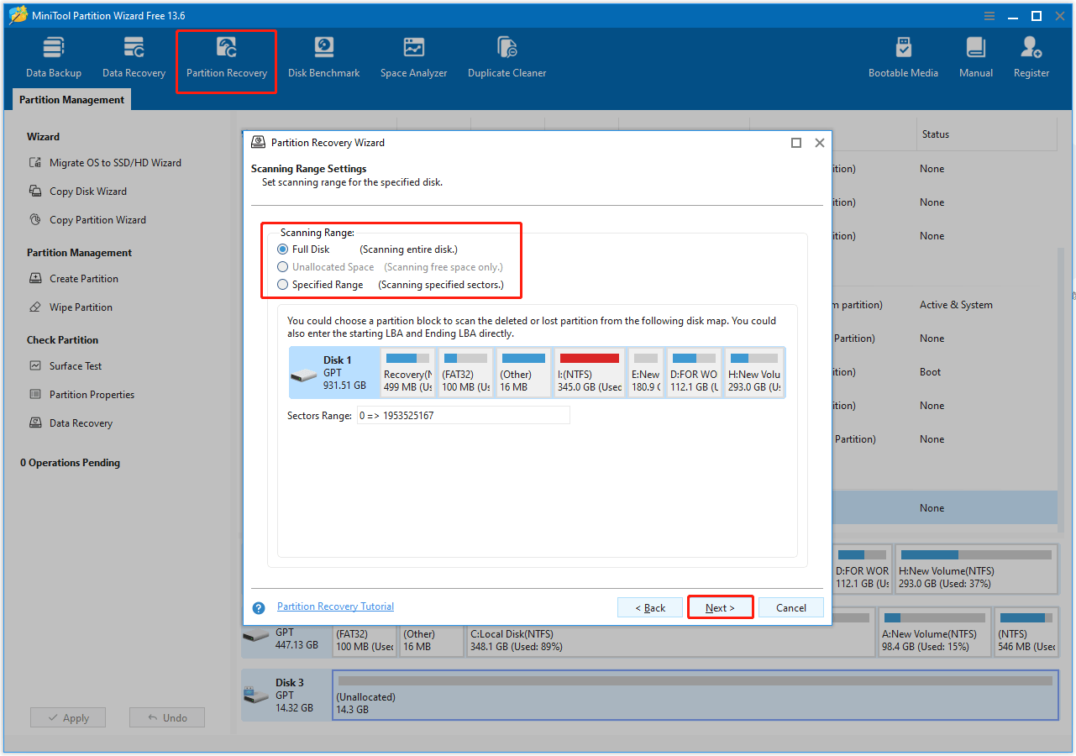This screenshot has height=756, width=1076.
Task: Open Copy Partition Wizard in sidebar
Action: point(88,220)
